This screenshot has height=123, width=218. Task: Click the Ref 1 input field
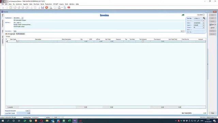199,30
